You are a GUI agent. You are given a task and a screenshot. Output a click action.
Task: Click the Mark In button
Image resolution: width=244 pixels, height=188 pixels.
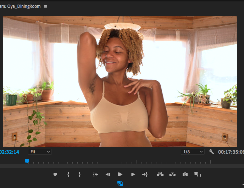[x=68, y=175]
